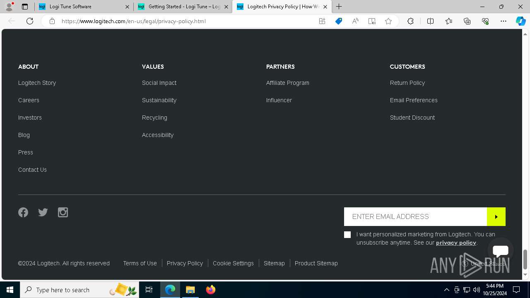The image size is (530, 298).
Task: Open Product Sitemap footer link
Action: [316, 263]
